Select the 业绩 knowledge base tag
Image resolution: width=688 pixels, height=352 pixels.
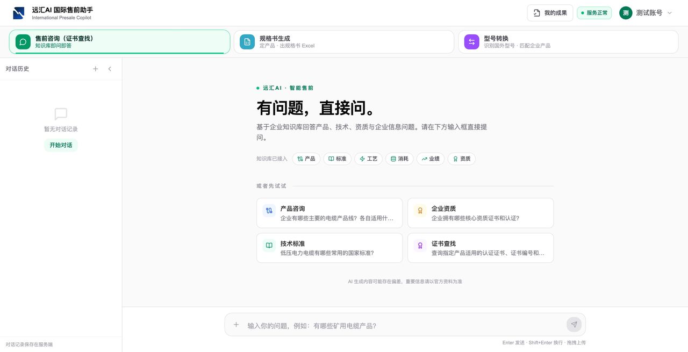(431, 159)
